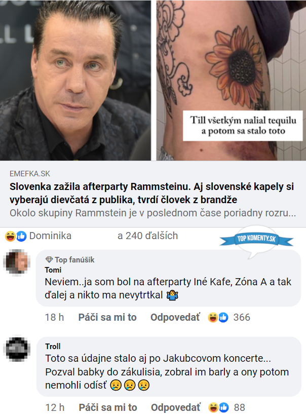Open Troll's pixelated profile avatar
Screen dimensions: 306x419
[17, 349]
